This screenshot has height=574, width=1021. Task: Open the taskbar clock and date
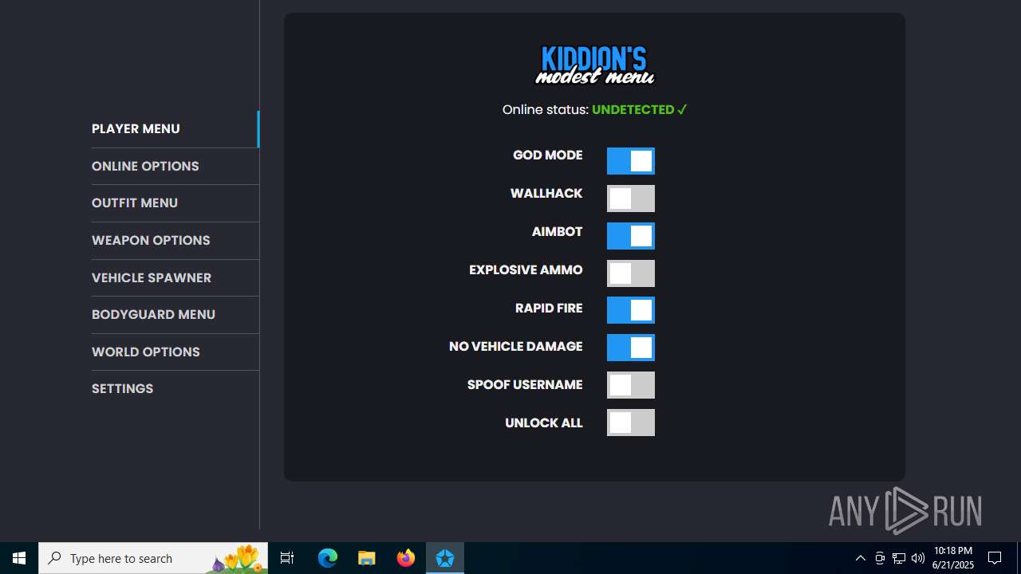pyautogui.click(x=953, y=558)
